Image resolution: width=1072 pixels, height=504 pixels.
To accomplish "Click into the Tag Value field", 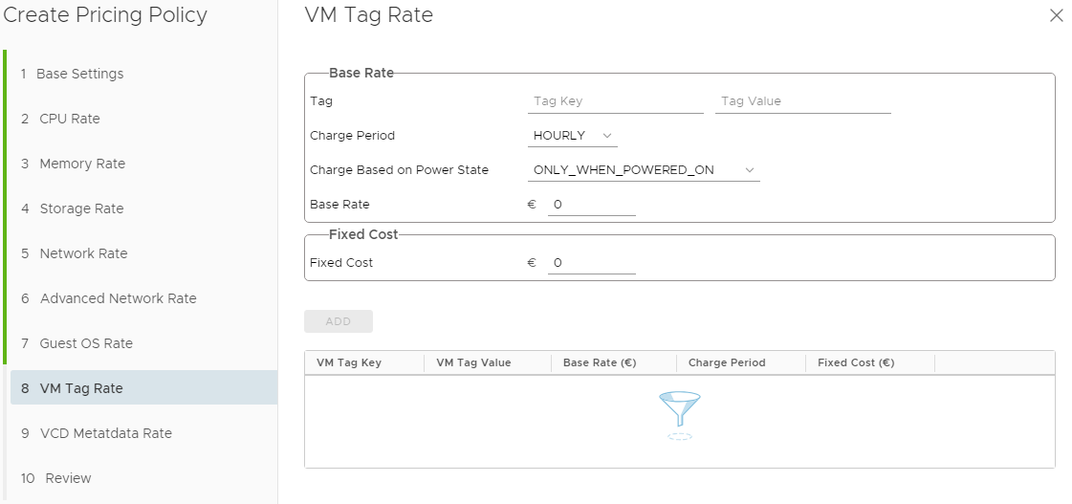I will coord(803,101).
